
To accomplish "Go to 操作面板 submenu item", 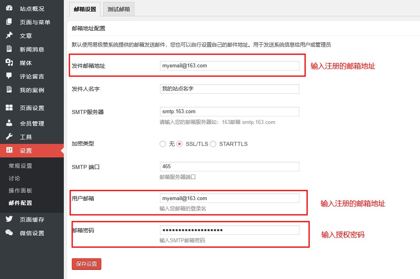I will coord(20,191).
